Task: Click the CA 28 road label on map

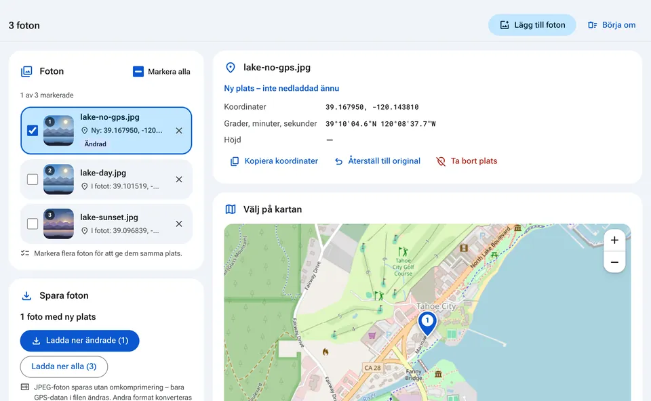Action: [372, 367]
